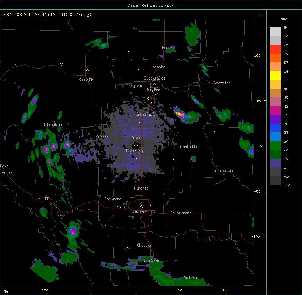Click the Lacombe city label
The image size is (302, 295).
158,67
